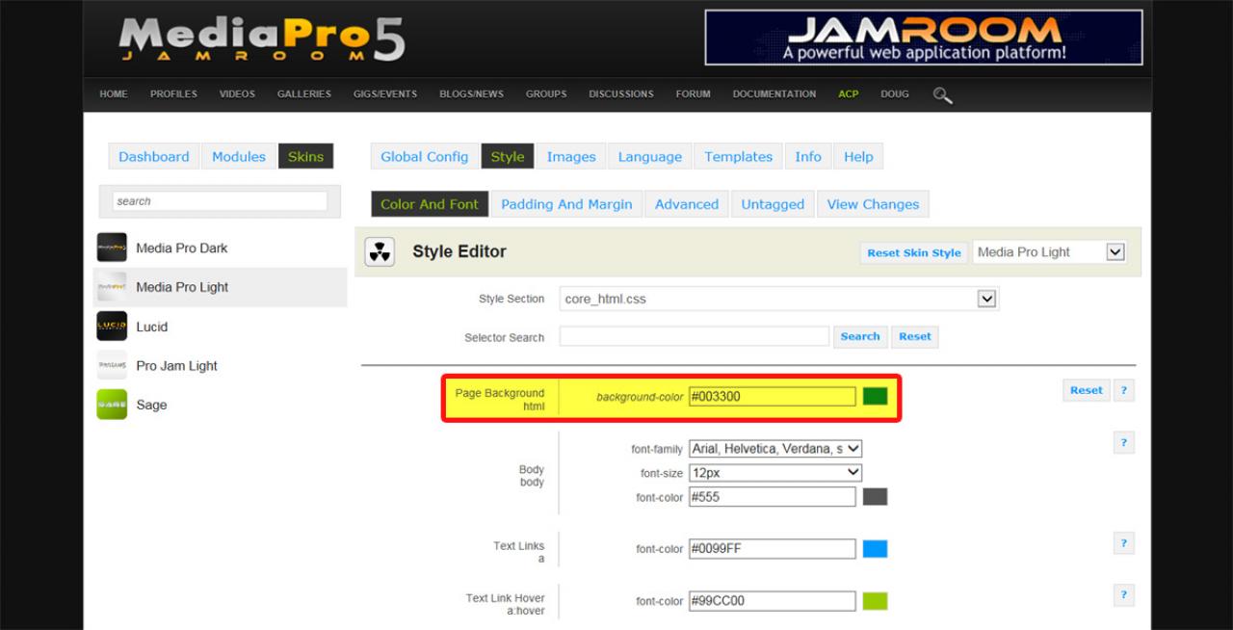Click the Style Editor radiation icon
This screenshot has width=1233, height=630.
click(379, 252)
